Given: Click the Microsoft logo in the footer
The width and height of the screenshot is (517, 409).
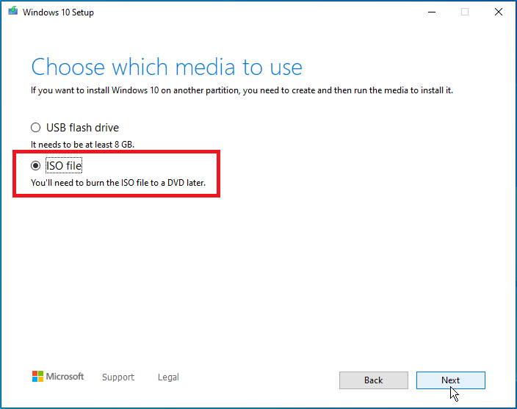Looking at the screenshot, I should (x=58, y=377).
